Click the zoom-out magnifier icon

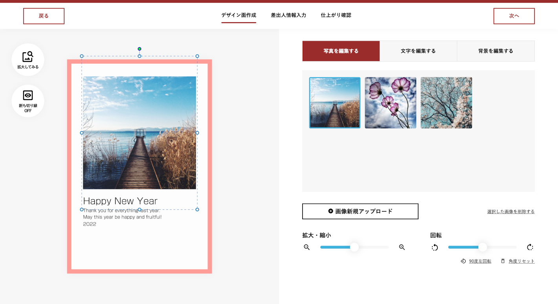click(x=307, y=247)
